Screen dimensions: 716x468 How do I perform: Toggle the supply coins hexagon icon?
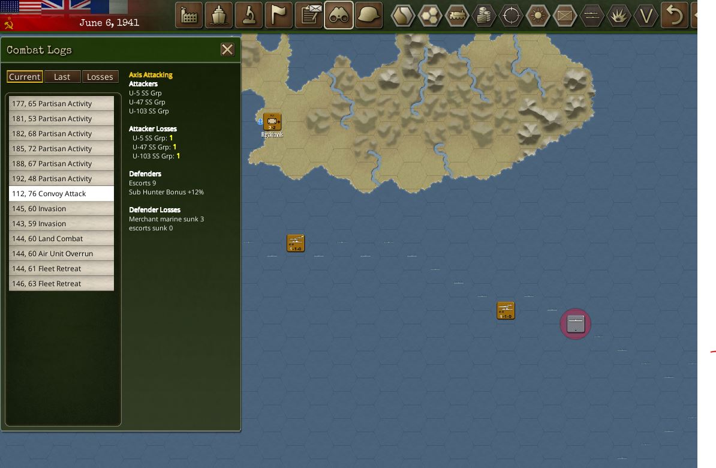(483, 16)
